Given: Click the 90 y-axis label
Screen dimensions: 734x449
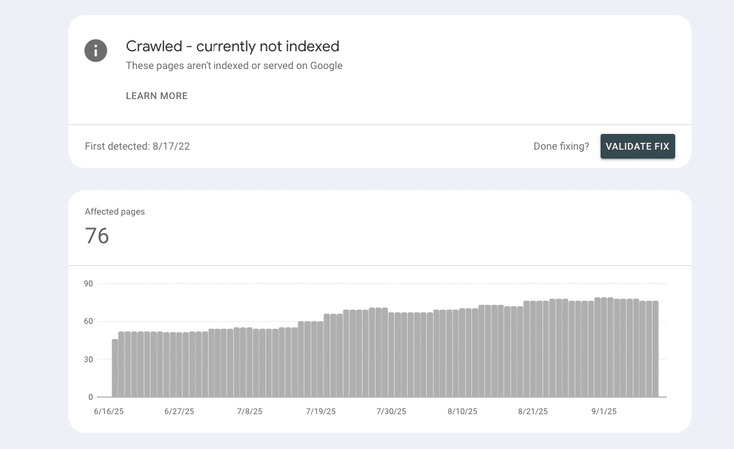Looking at the screenshot, I should [x=88, y=284].
